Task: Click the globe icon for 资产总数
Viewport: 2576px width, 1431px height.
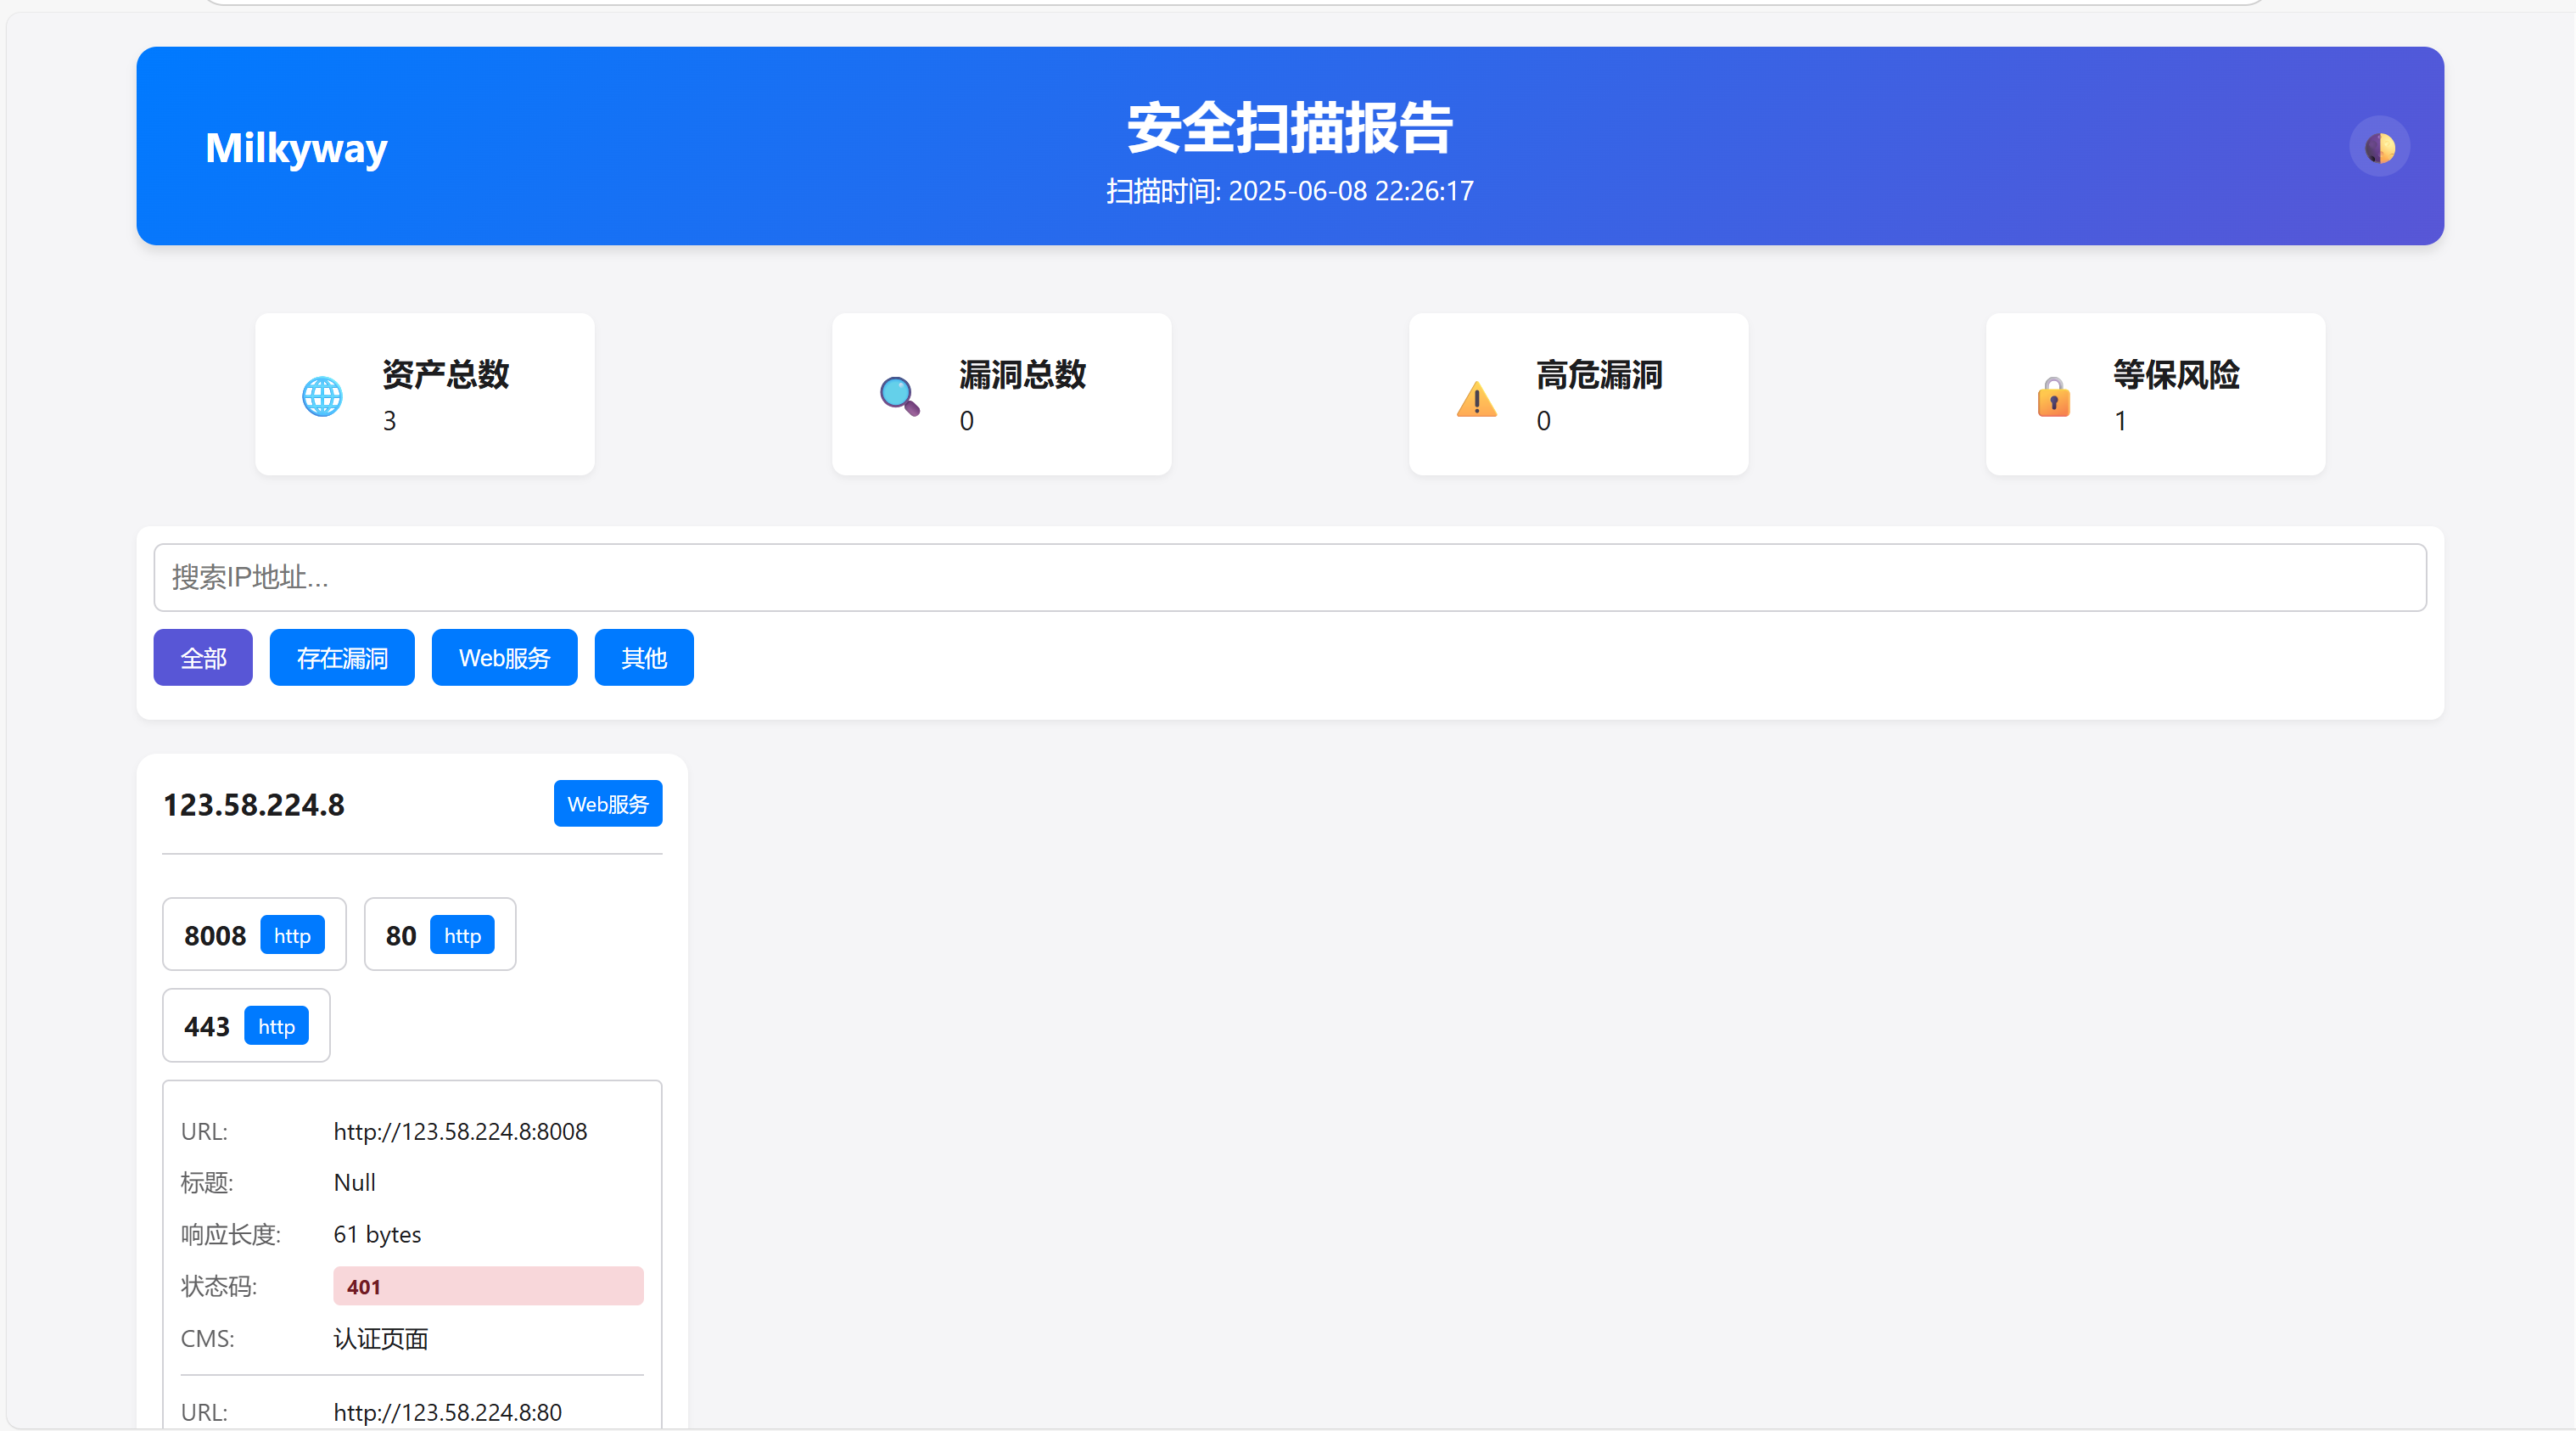Action: 322,396
